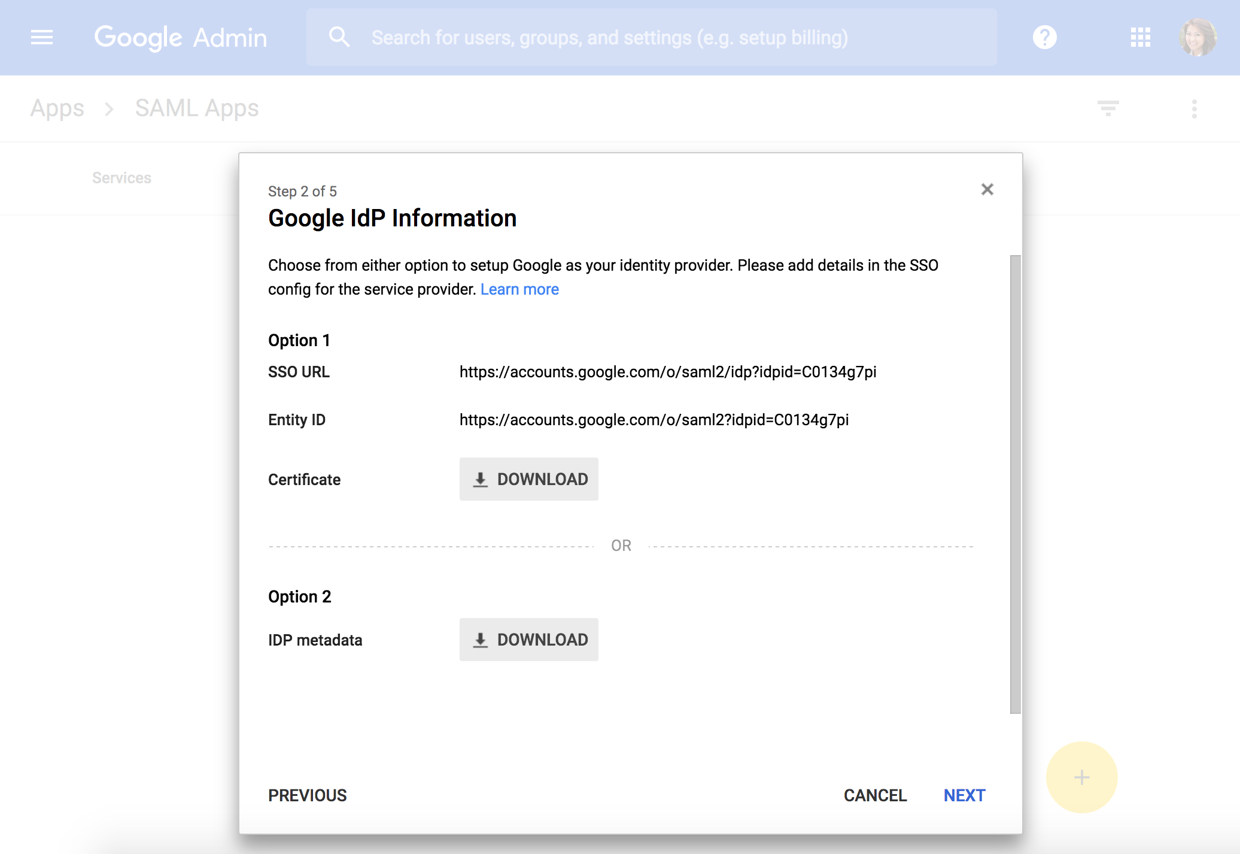Focus the search for users and settings field
Viewport: 1240px width, 854px height.
651,37
